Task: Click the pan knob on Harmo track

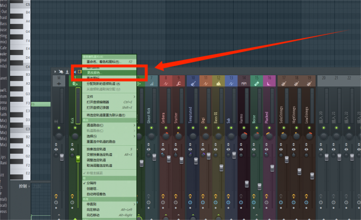Action: pos(244,136)
